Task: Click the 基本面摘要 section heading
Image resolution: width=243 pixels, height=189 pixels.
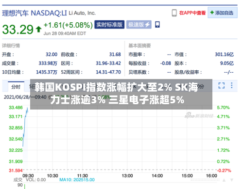Action: tap(139, 46)
